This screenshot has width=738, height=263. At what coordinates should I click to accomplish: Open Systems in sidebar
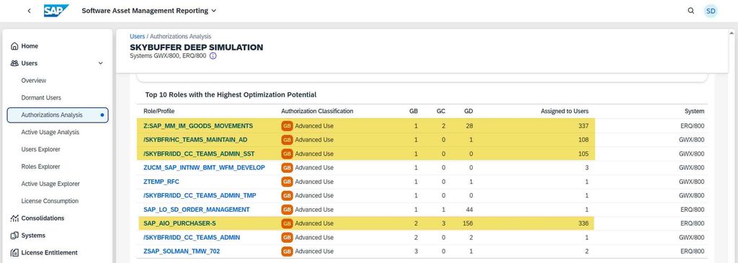(33, 235)
